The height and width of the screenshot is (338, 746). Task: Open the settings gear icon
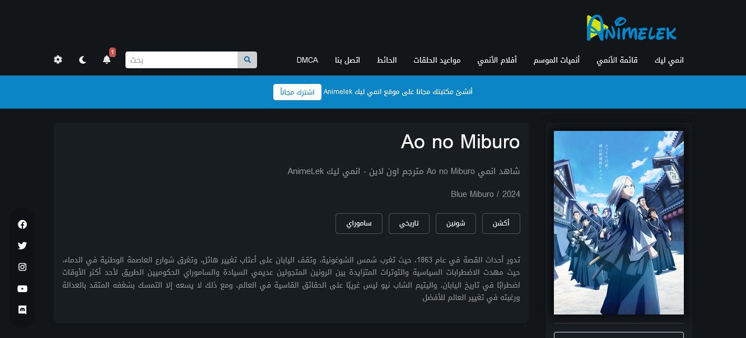pyautogui.click(x=58, y=59)
